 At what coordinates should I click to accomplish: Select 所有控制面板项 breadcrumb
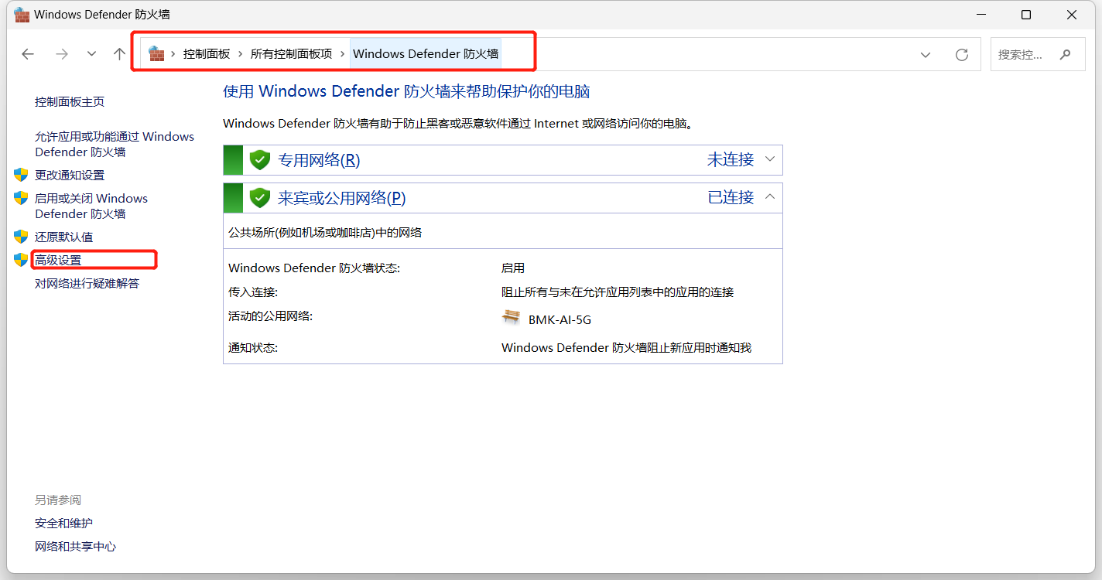click(x=291, y=53)
